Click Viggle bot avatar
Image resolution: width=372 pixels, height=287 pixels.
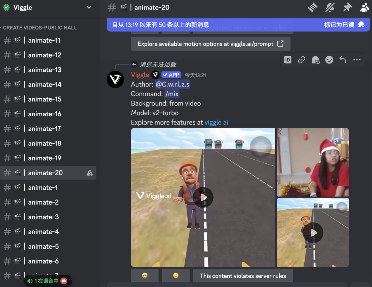[x=115, y=79]
